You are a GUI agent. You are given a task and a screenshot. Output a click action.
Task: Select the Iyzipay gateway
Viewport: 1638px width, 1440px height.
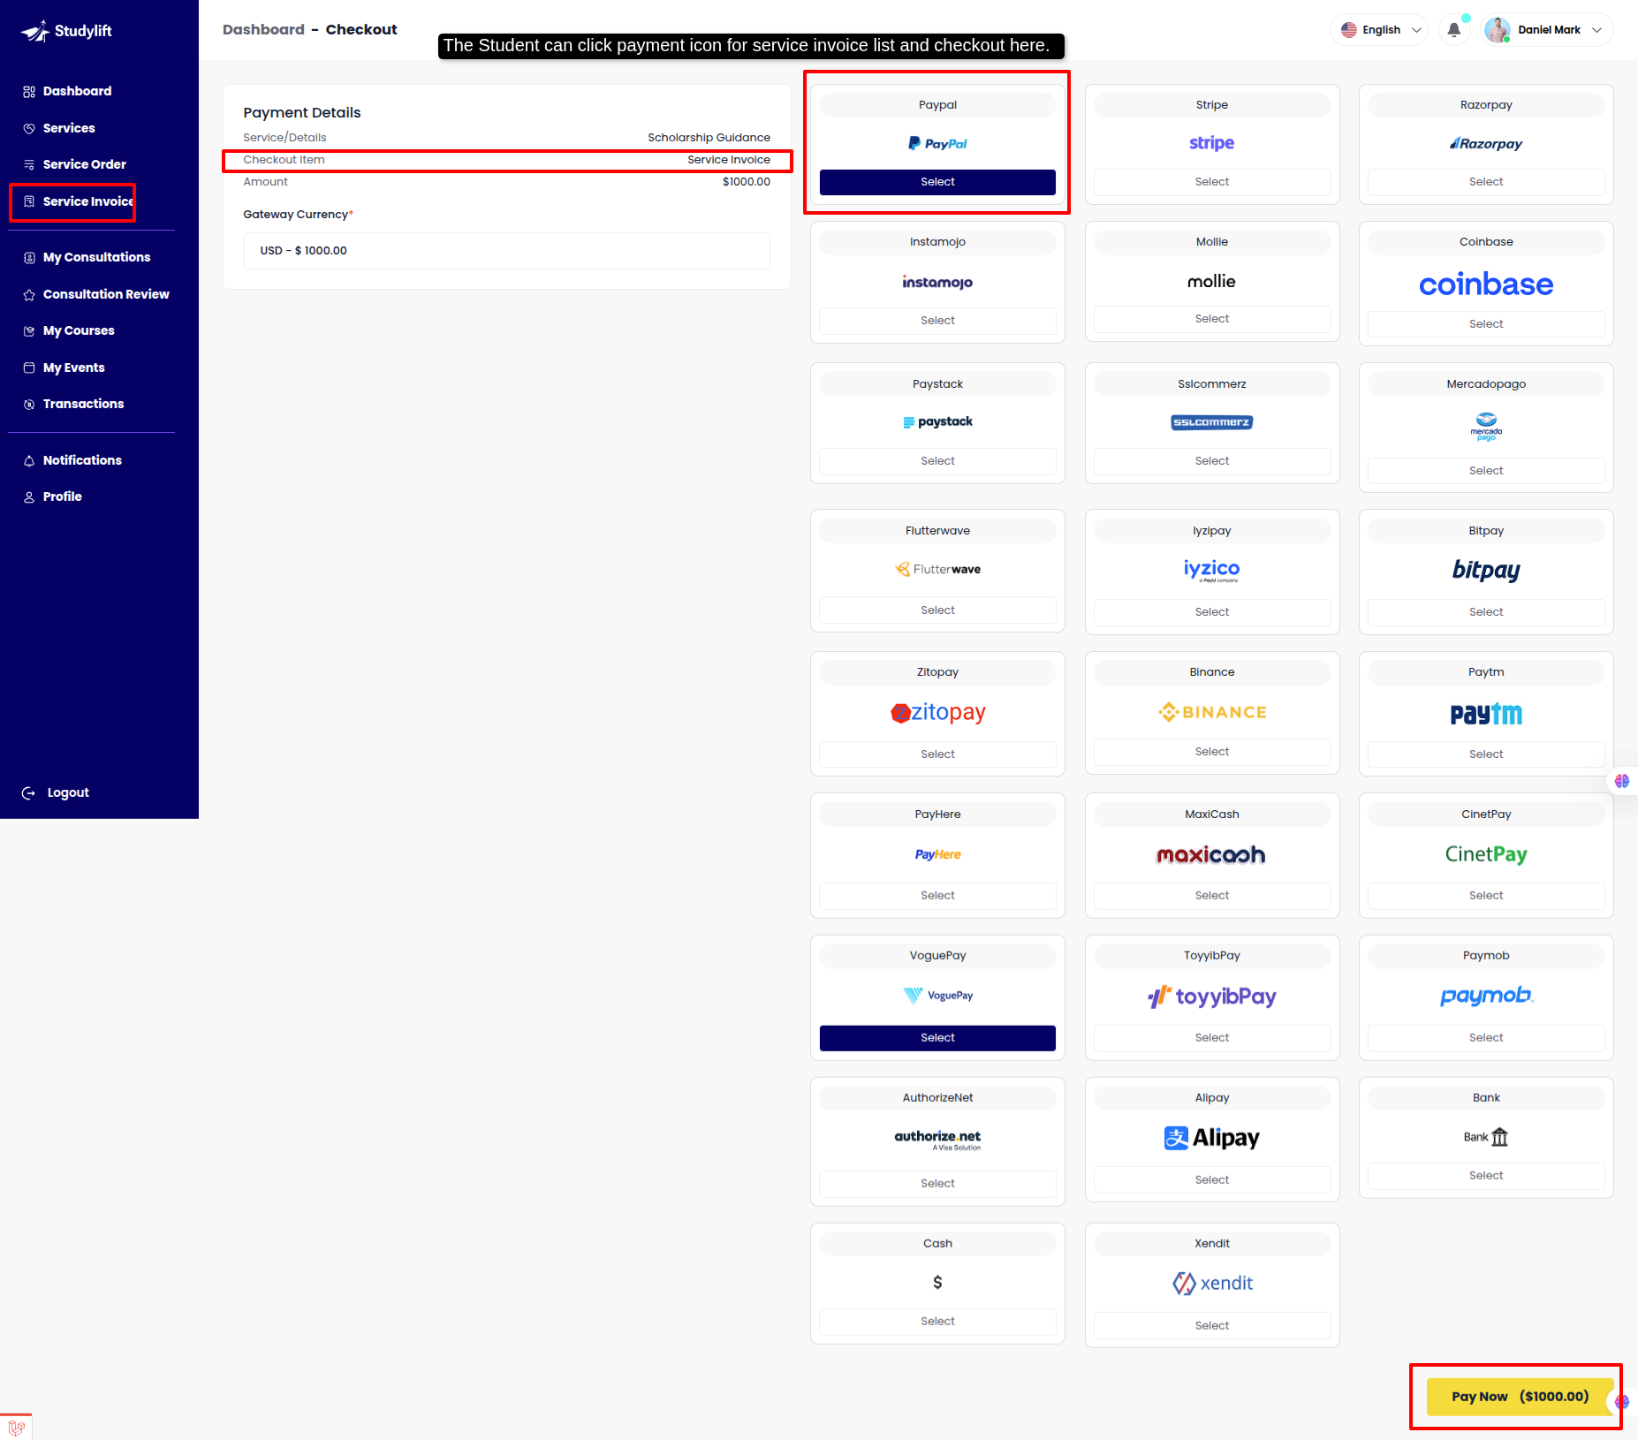click(x=1211, y=612)
